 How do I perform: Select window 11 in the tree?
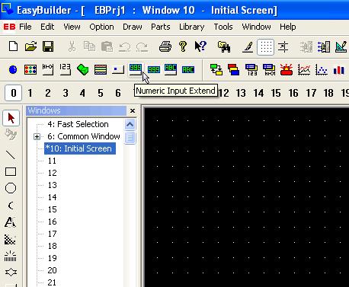[52, 161]
